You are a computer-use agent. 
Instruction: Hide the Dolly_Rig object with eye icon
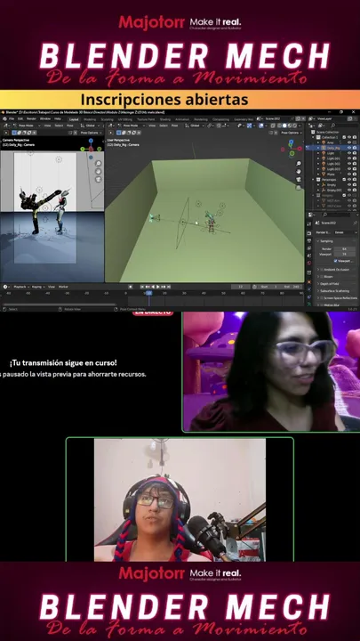coord(349,148)
